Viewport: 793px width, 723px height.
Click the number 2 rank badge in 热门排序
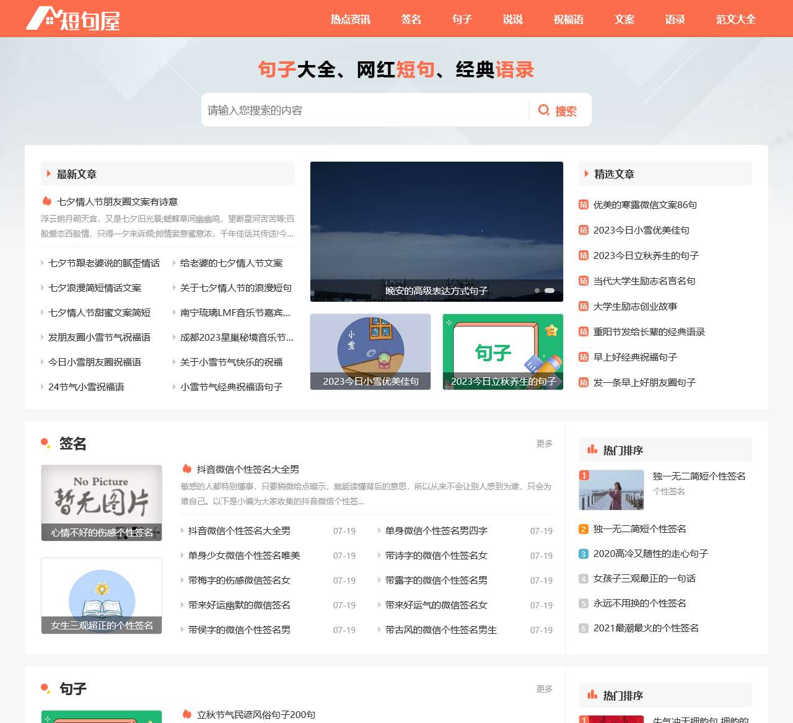pyautogui.click(x=584, y=529)
